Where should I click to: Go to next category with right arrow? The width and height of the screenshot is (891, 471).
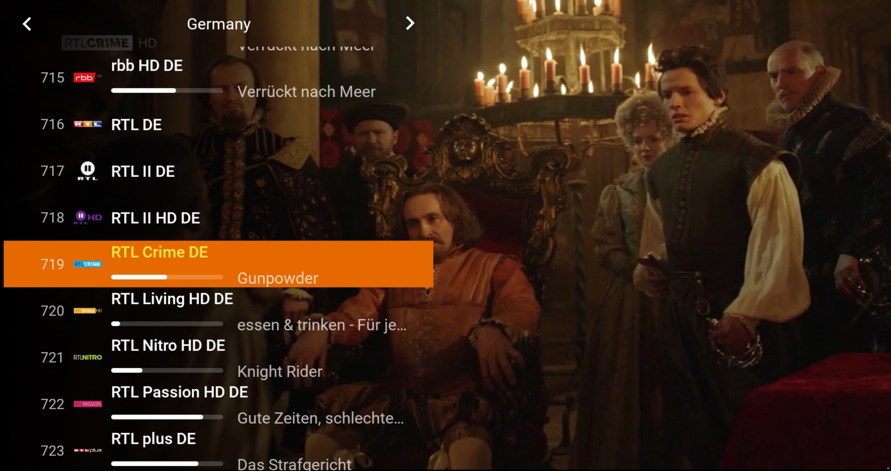coord(410,23)
